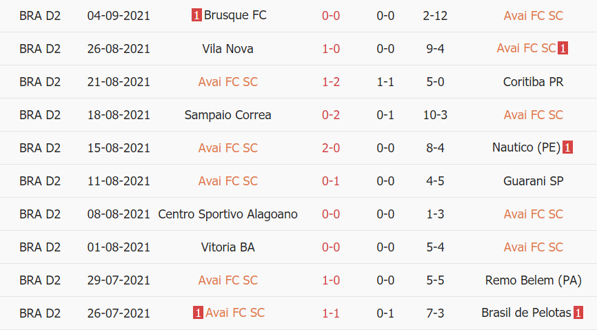Click the 1-2 score of the Coritiba match
The width and height of the screenshot is (597, 330).
331,81
